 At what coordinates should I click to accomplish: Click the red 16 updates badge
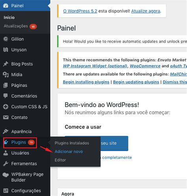click(x=33, y=26)
